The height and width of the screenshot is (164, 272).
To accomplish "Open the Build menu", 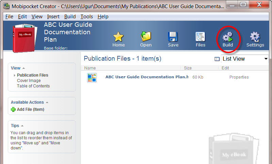I will [70, 17].
